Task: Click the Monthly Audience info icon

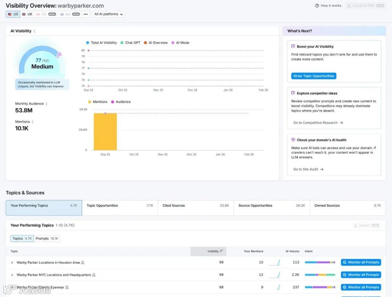Action: [x=46, y=104]
